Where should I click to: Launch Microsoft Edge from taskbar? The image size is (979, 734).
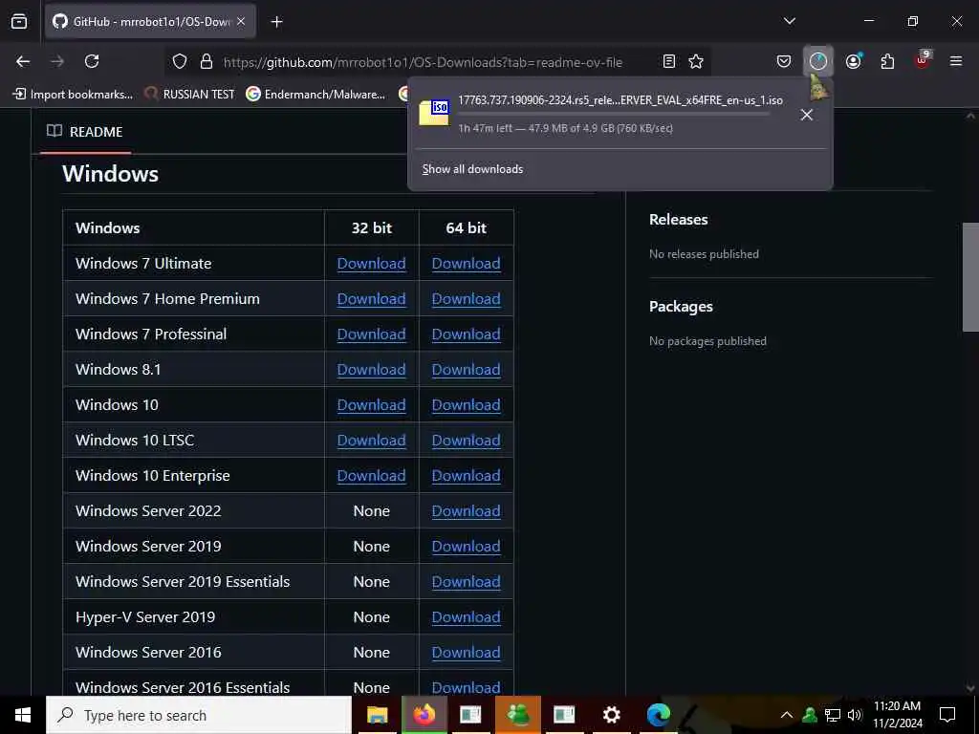[x=658, y=715]
